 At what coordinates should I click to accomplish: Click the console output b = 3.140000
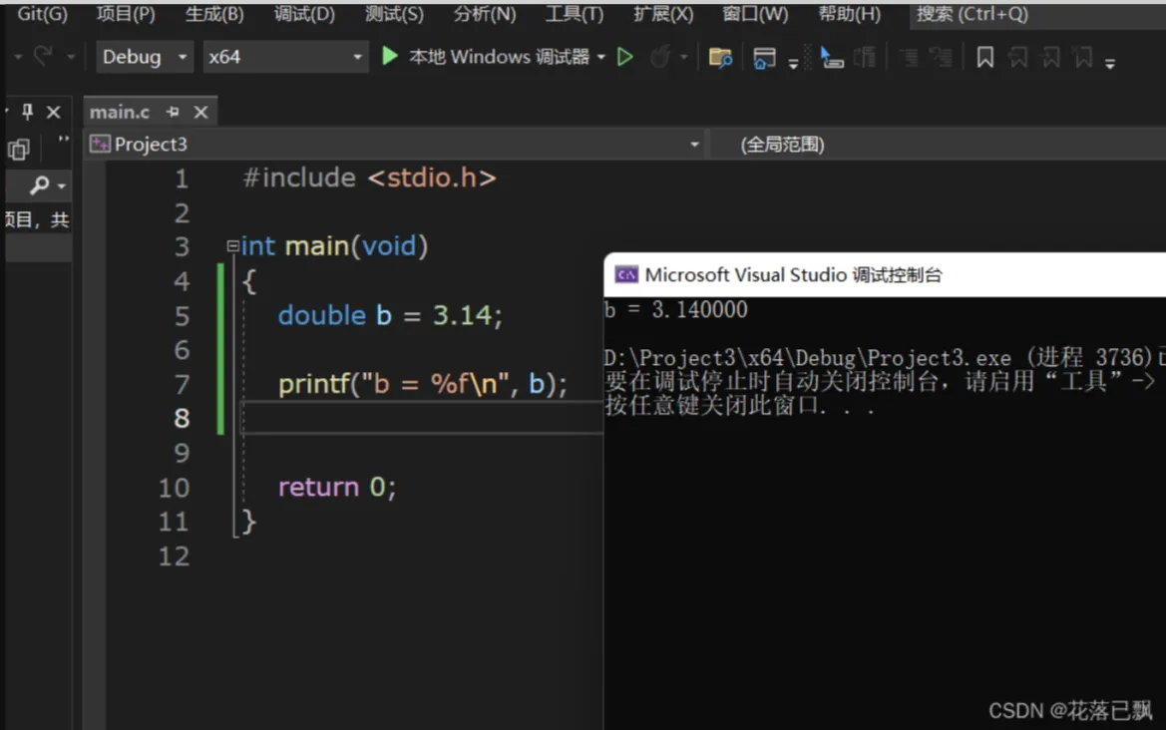[676, 309]
